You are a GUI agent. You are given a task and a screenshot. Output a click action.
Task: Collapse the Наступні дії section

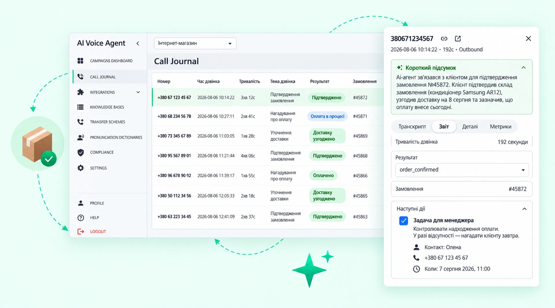pyautogui.click(x=524, y=209)
